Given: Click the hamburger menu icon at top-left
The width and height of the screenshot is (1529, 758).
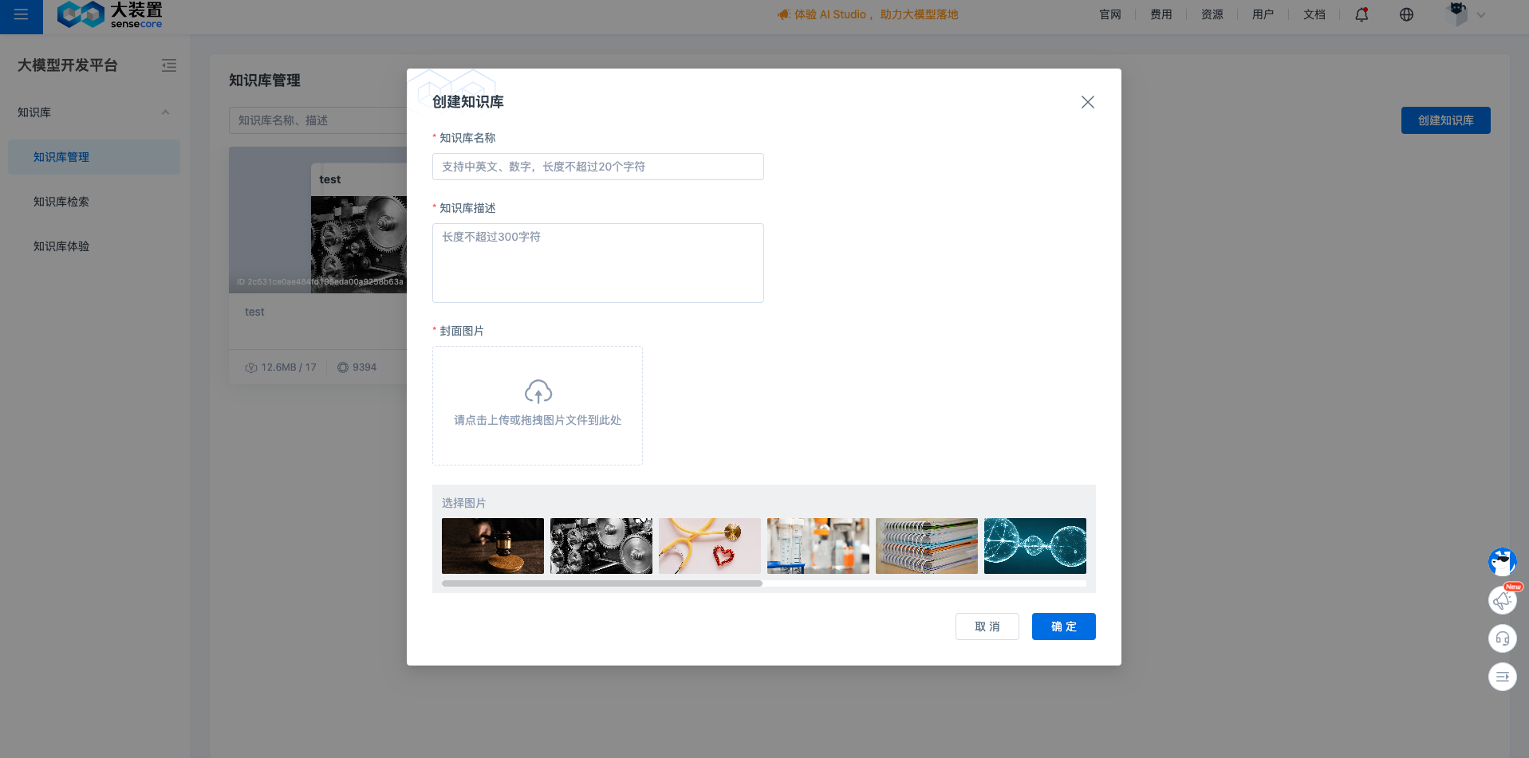Looking at the screenshot, I should coord(21,15).
